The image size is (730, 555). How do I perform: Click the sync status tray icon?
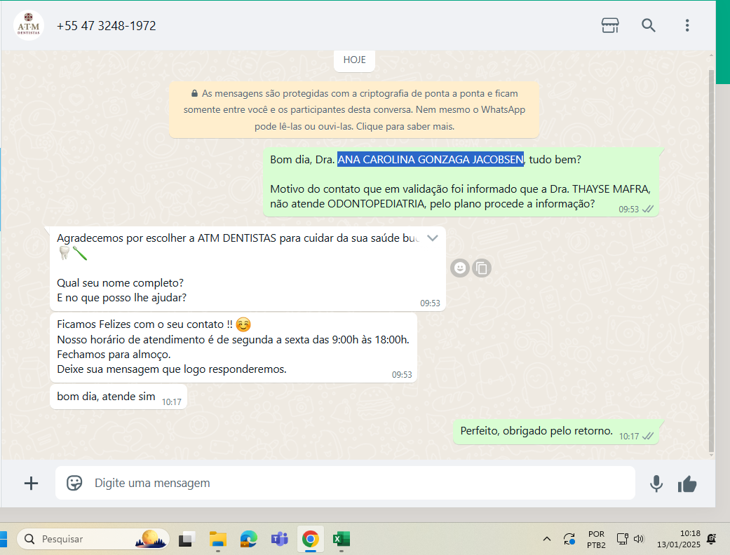569,539
